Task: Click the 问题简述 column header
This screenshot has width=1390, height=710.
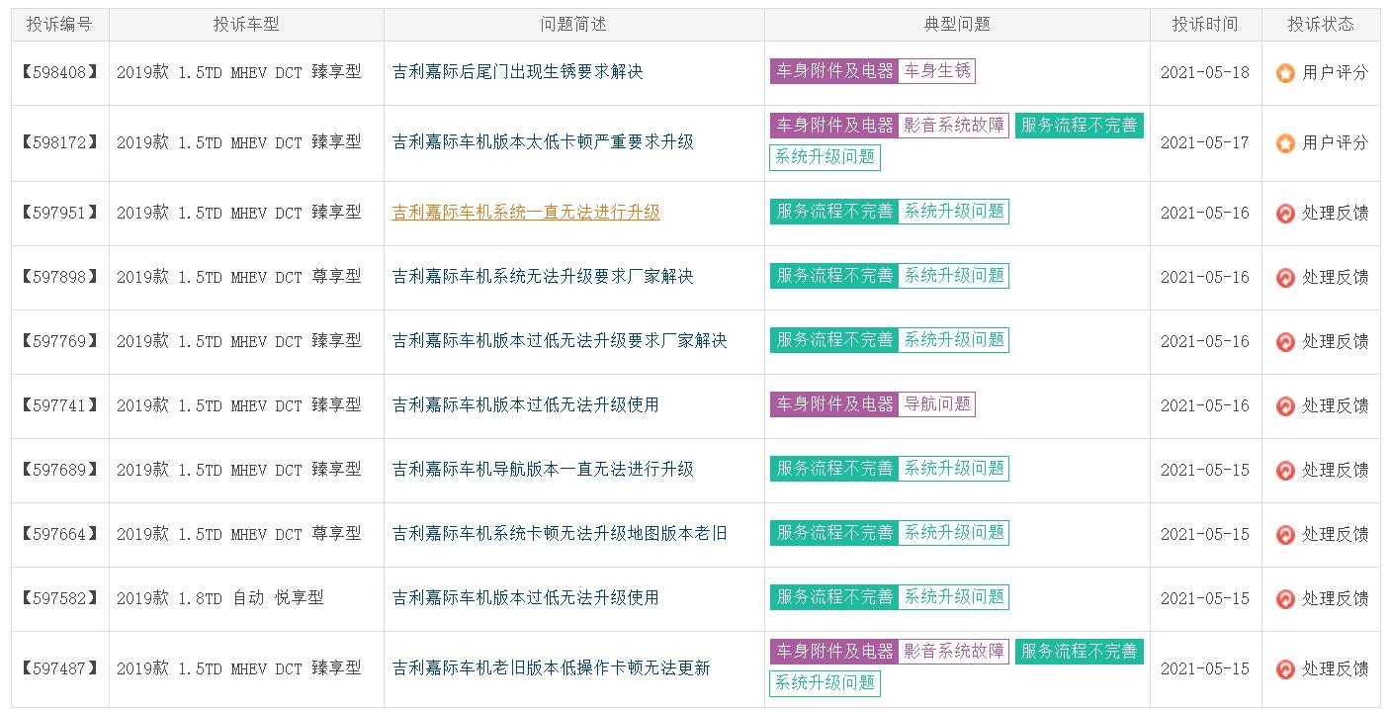Action: coord(574,25)
